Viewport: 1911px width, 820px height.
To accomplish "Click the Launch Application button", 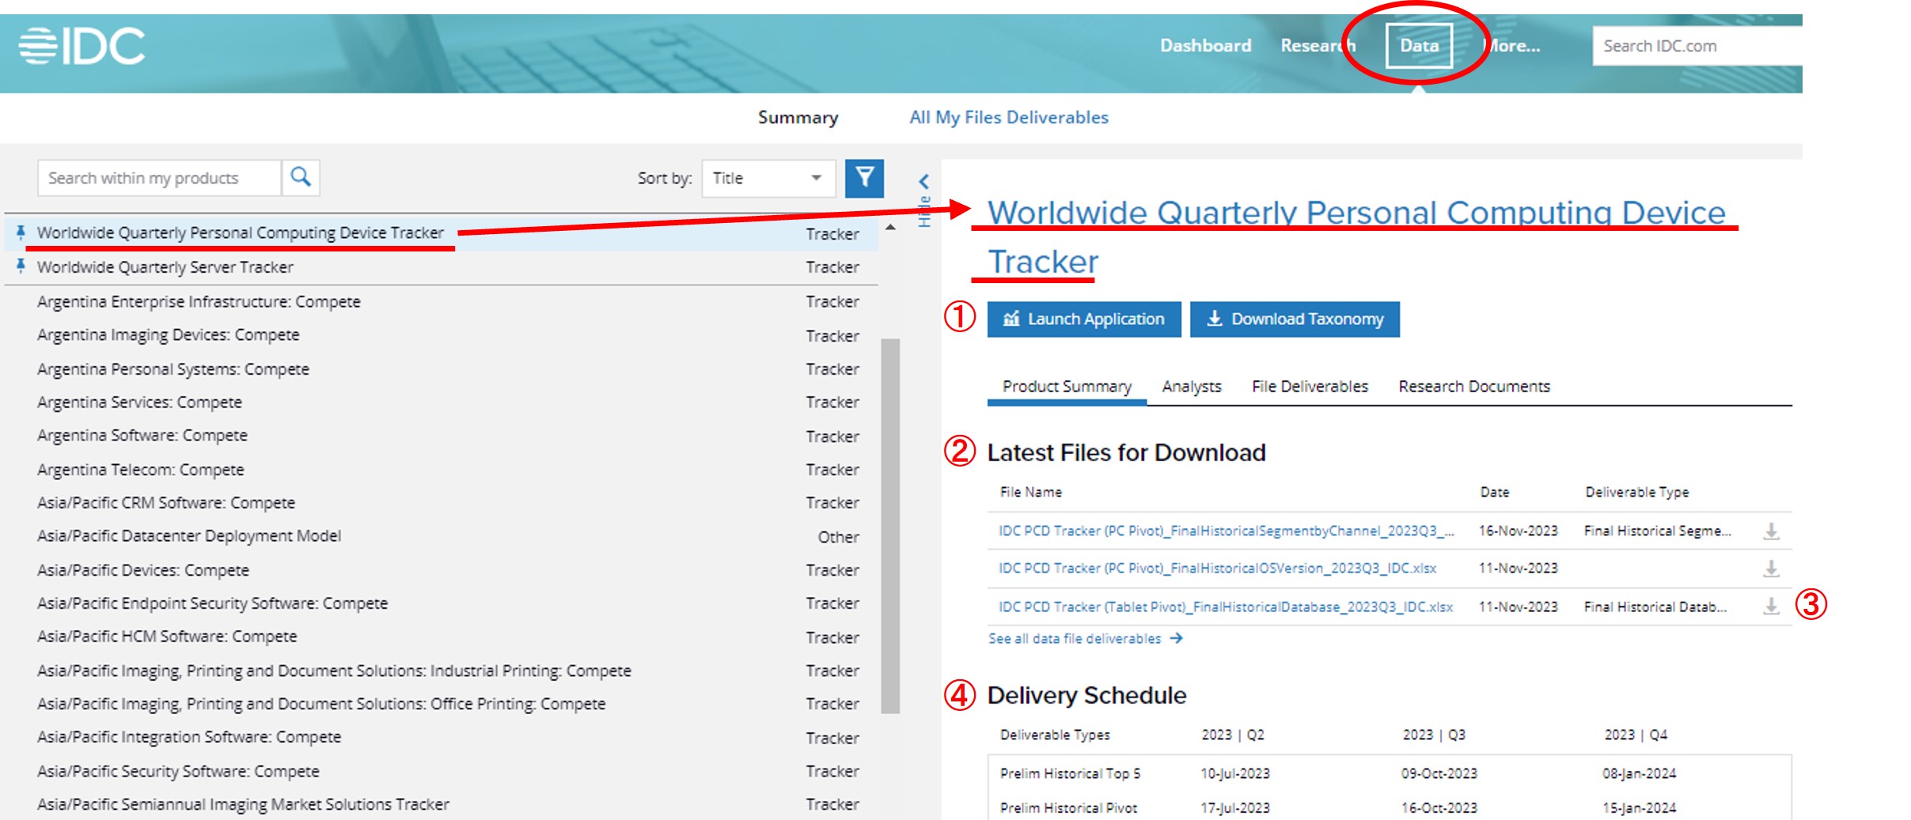I will (1084, 319).
